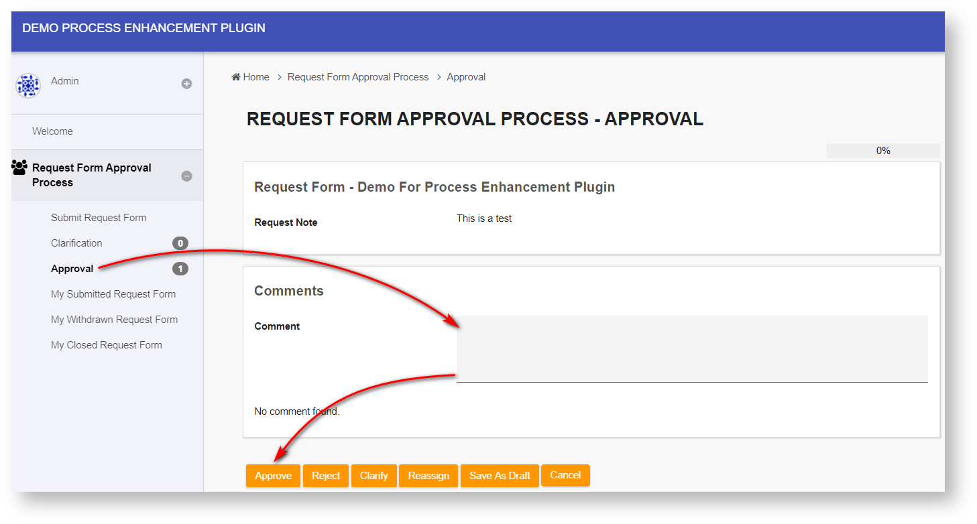Click the Home breadcrumb house icon
Screen dimensions: 977x524
coord(236,77)
